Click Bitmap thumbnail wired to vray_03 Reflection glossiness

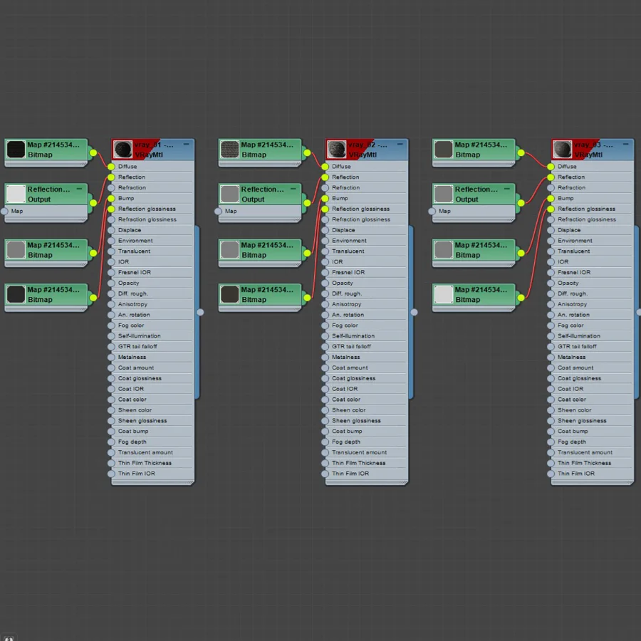pyautogui.click(x=444, y=294)
